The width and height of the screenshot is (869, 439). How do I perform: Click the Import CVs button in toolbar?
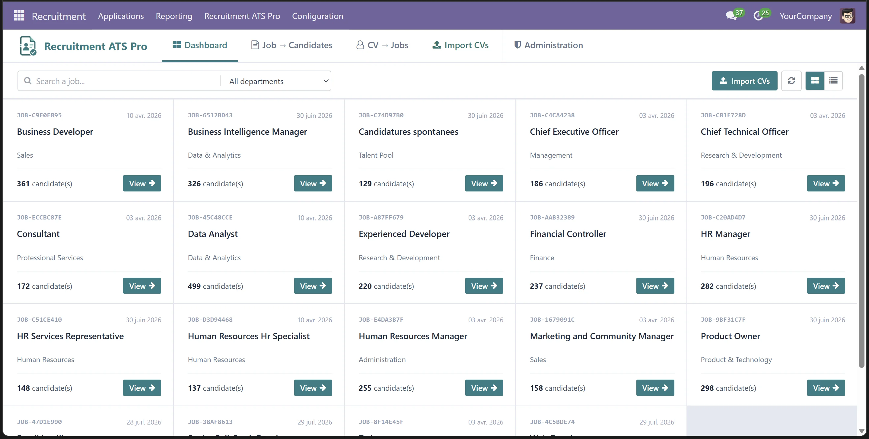click(744, 81)
